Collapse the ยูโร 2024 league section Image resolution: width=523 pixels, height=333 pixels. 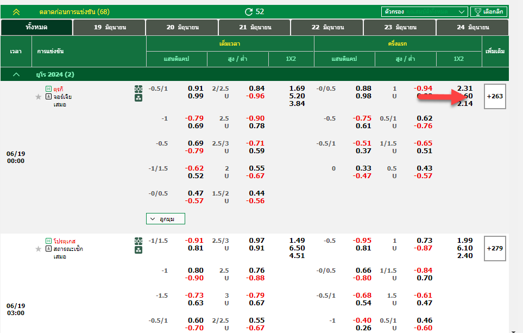(x=16, y=74)
